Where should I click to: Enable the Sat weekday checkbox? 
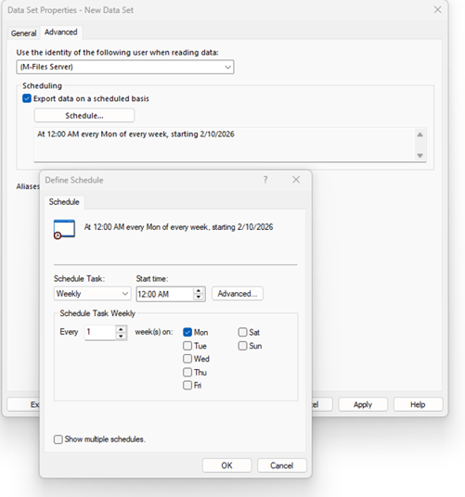[242, 332]
